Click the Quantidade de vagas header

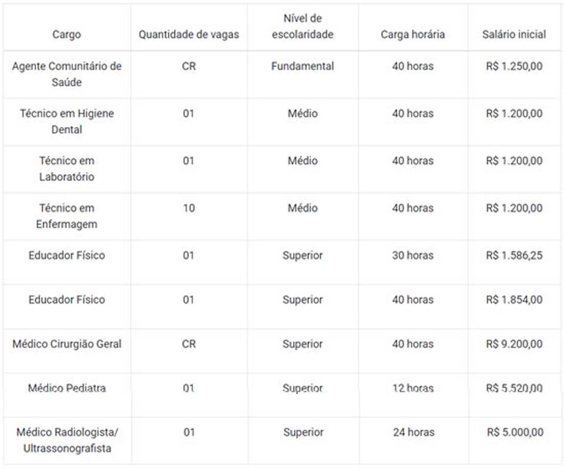(x=189, y=35)
